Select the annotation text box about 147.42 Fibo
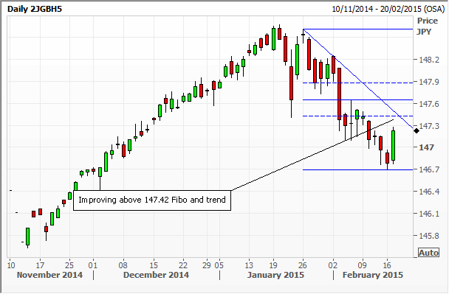 152,200
